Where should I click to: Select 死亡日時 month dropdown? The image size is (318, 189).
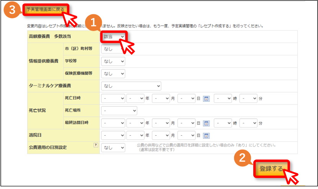(161, 99)
